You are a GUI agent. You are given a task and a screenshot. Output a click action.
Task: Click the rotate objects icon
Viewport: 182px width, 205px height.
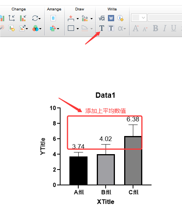53,28
